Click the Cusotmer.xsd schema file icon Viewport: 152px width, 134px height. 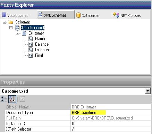coord(17,28)
